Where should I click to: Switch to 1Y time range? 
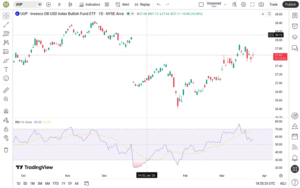63,183
